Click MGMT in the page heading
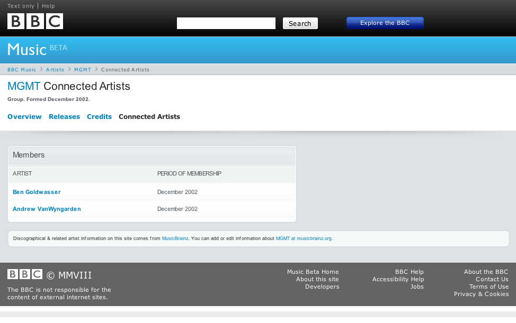 tap(24, 86)
